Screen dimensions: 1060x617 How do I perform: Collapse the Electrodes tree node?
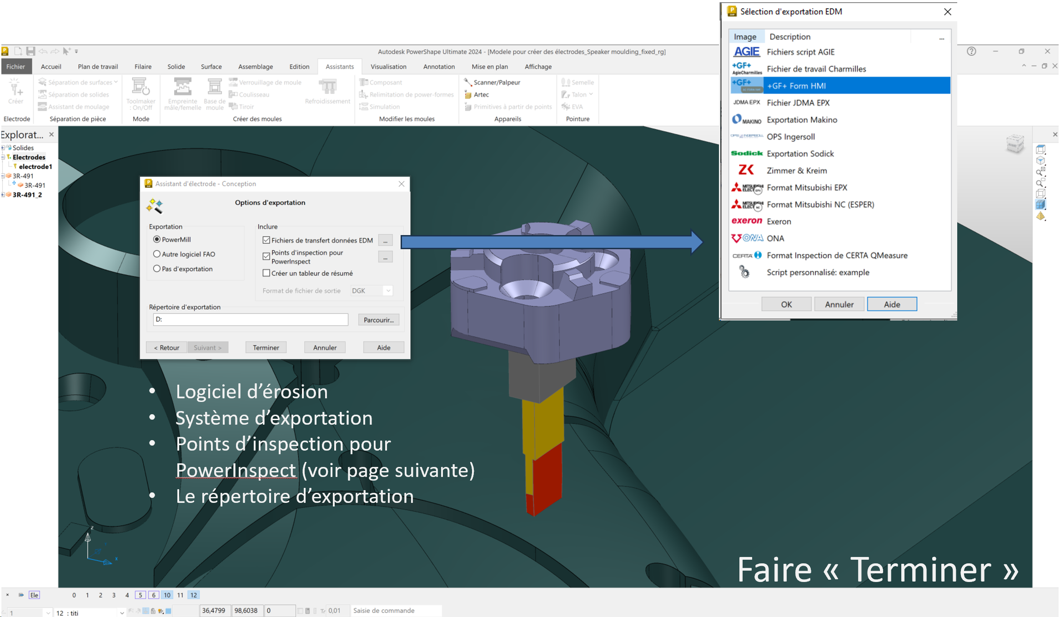[3, 157]
